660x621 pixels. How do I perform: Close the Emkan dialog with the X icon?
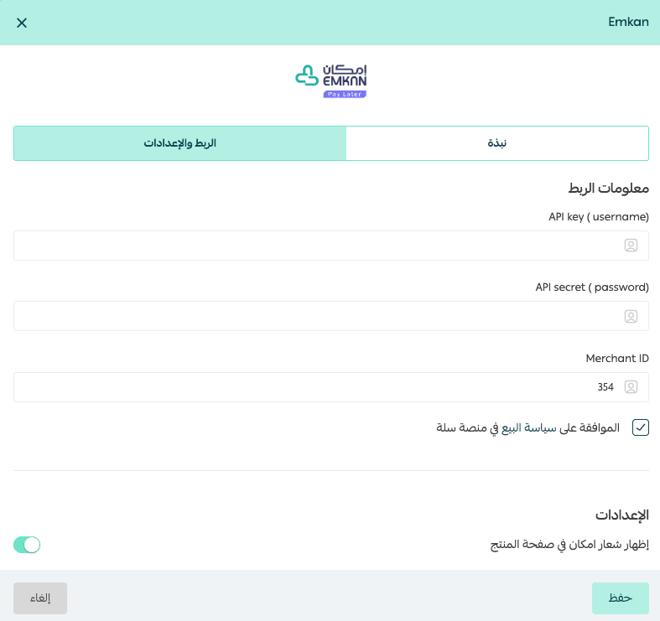coord(22,23)
